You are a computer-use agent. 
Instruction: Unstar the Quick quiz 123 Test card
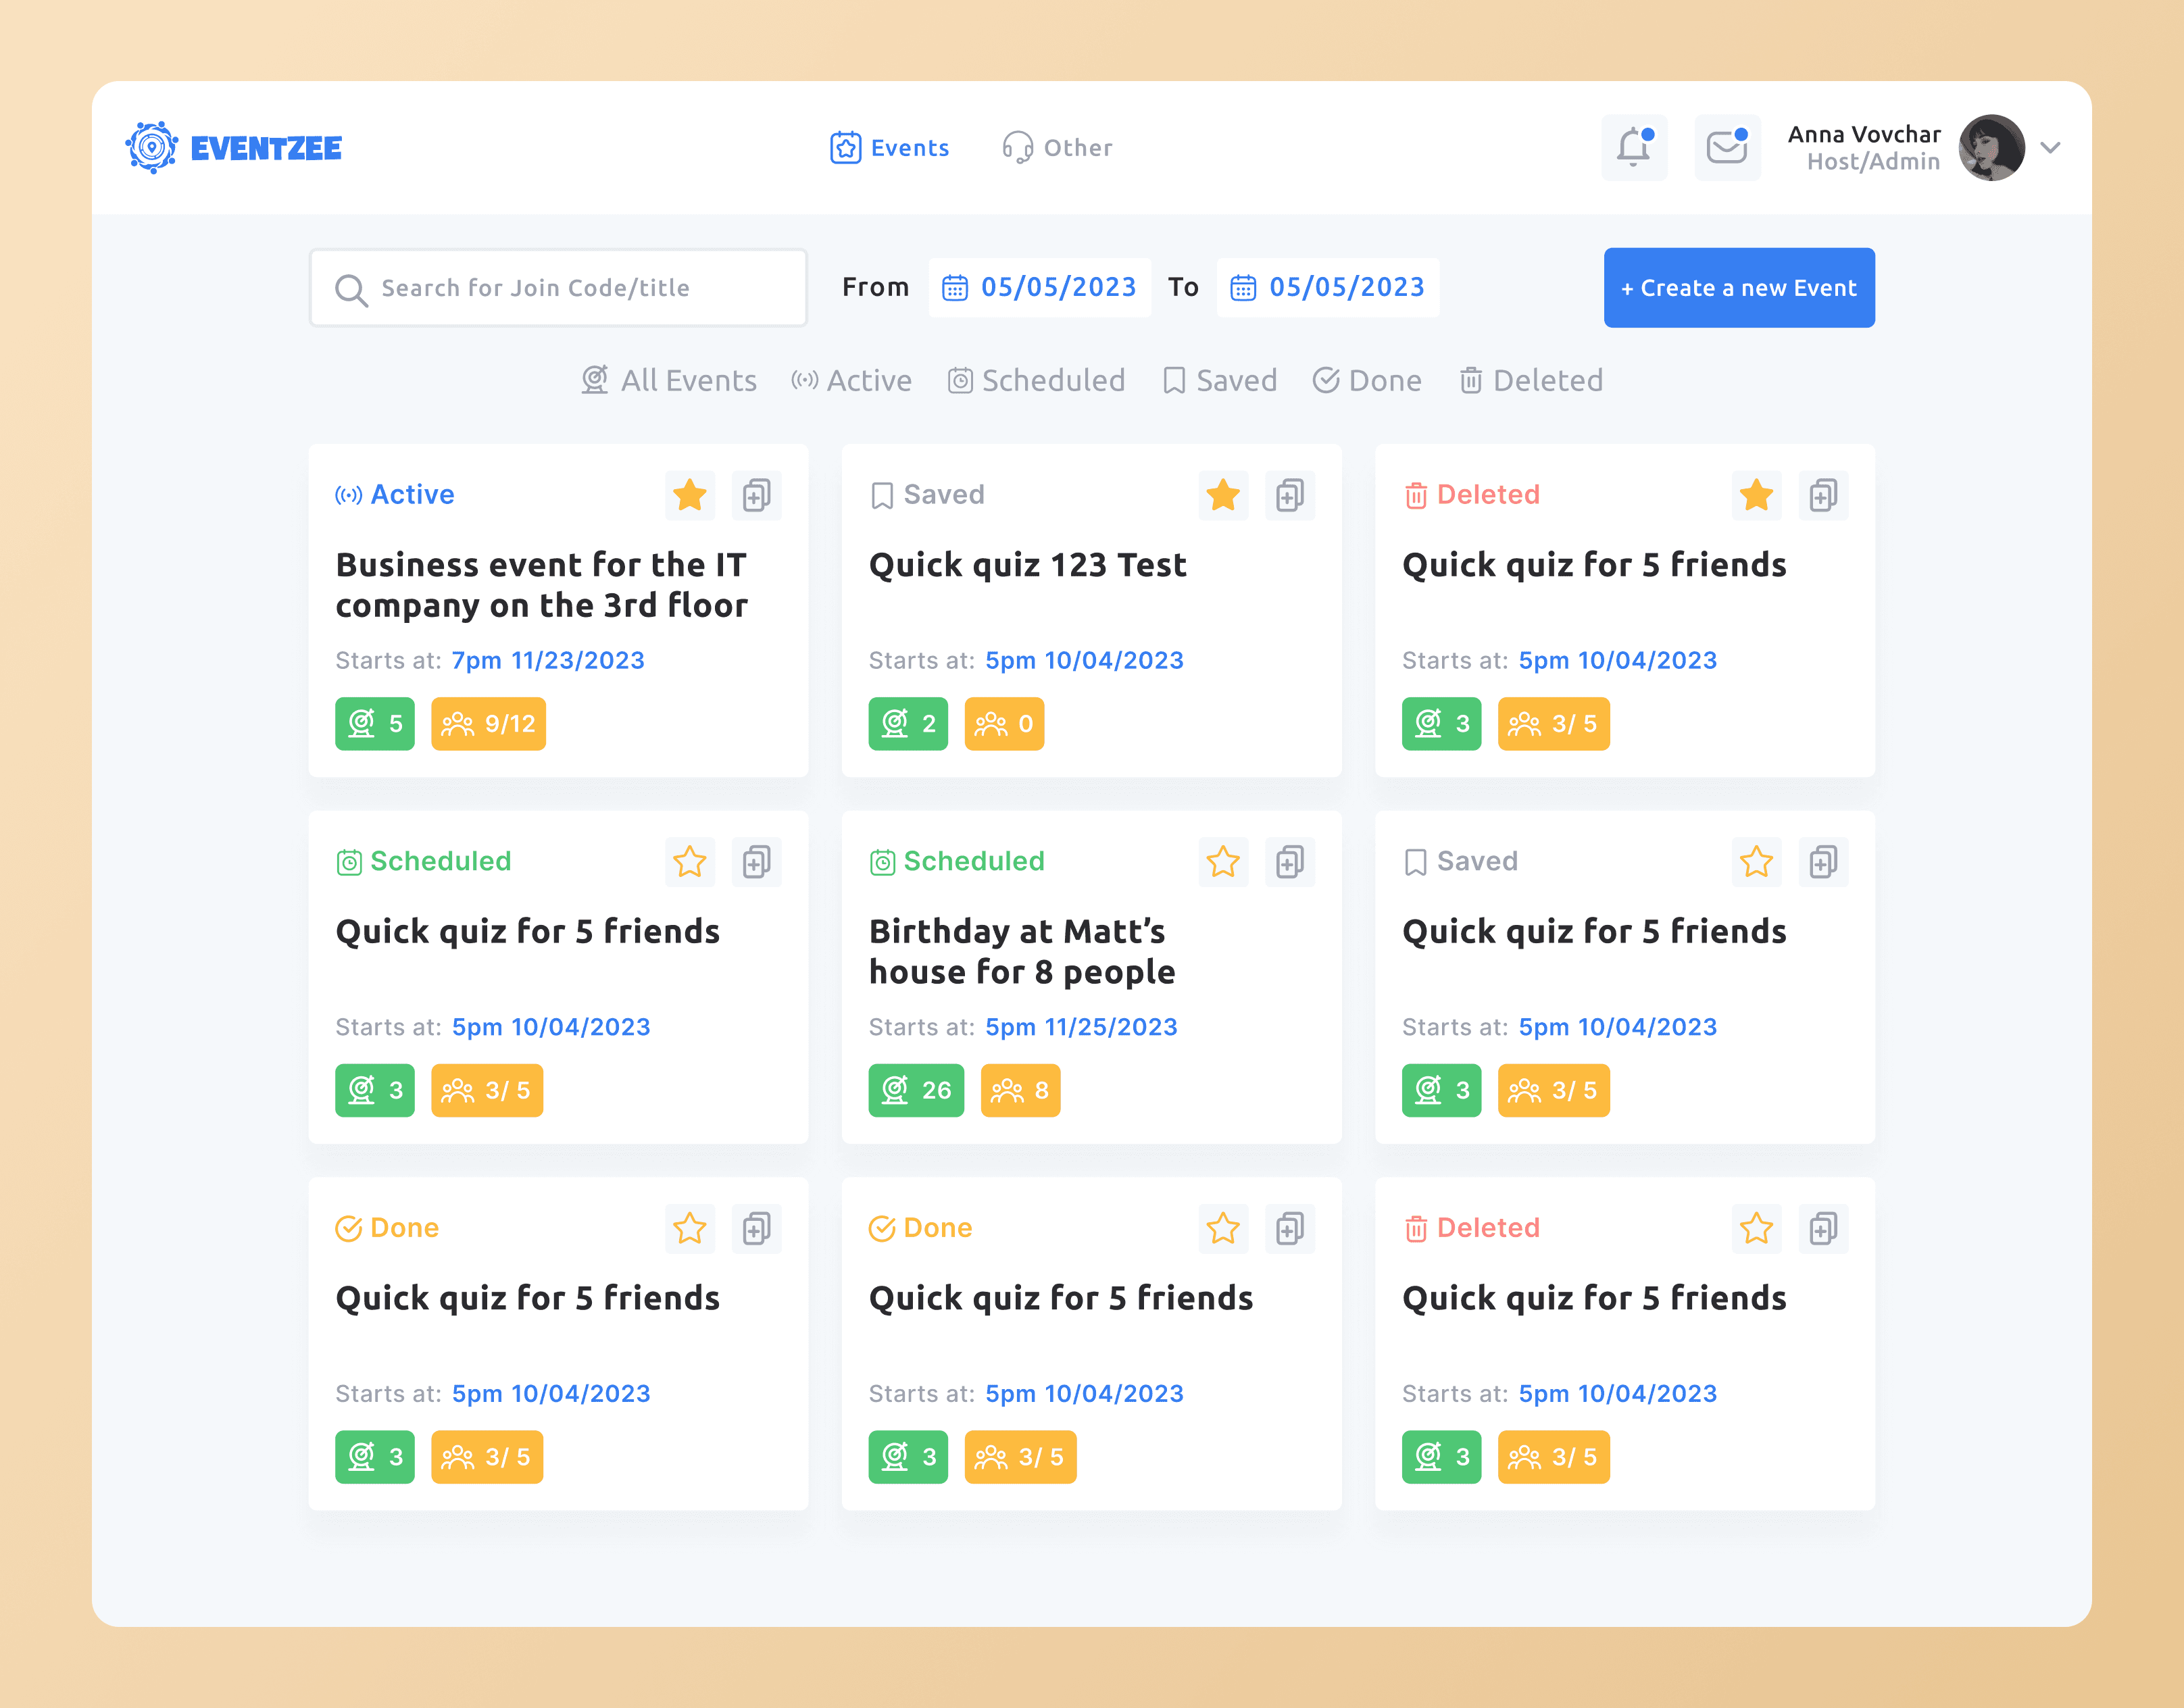click(1223, 495)
